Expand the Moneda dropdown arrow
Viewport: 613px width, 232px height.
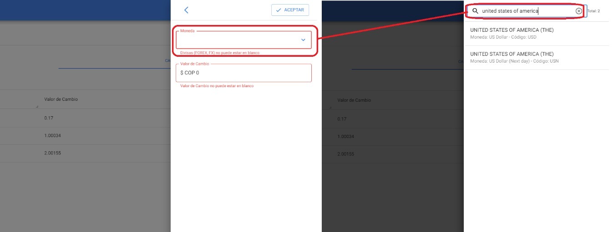pyautogui.click(x=303, y=40)
